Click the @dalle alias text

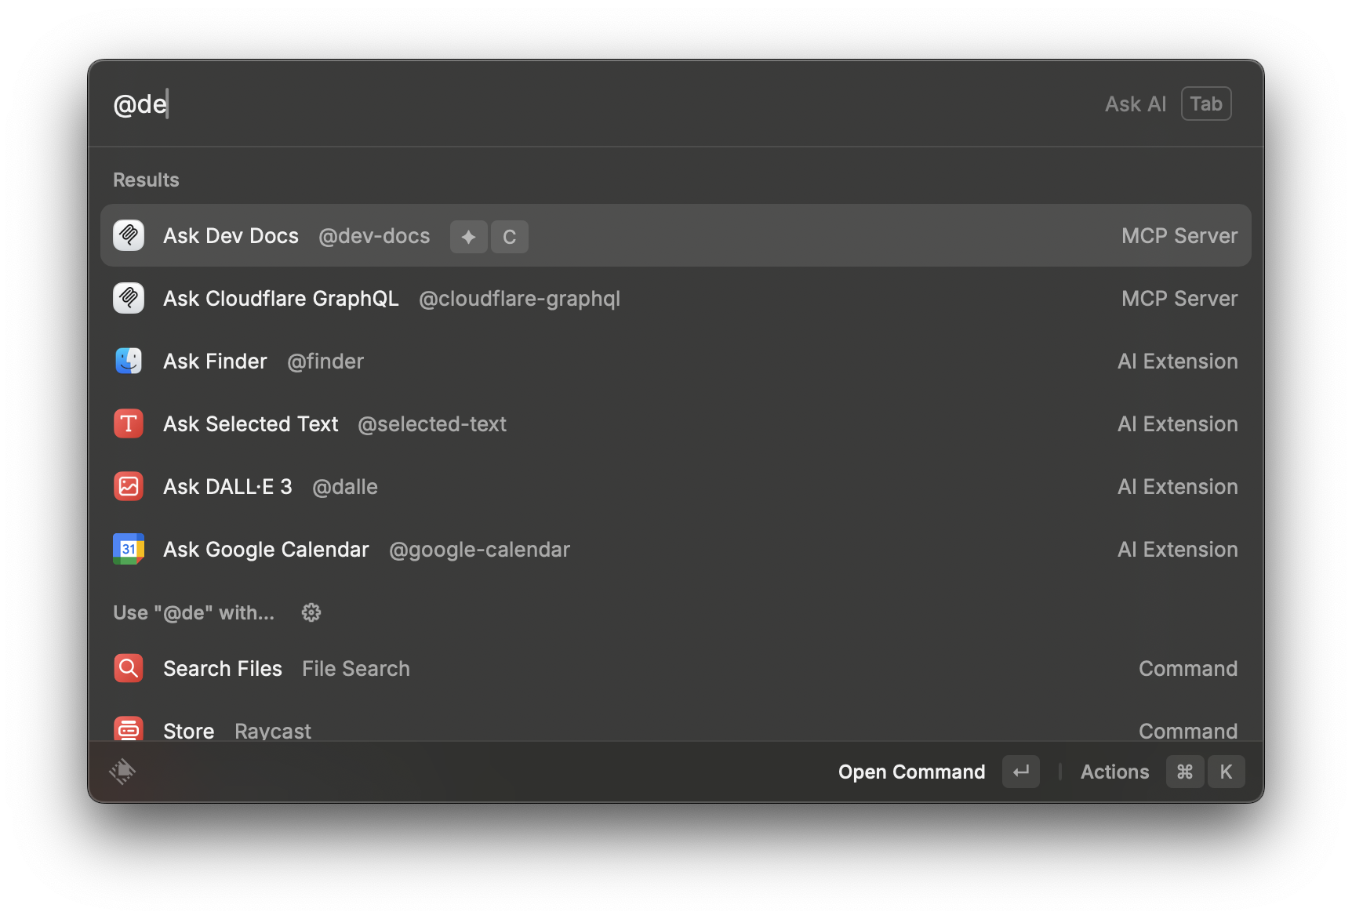point(345,487)
